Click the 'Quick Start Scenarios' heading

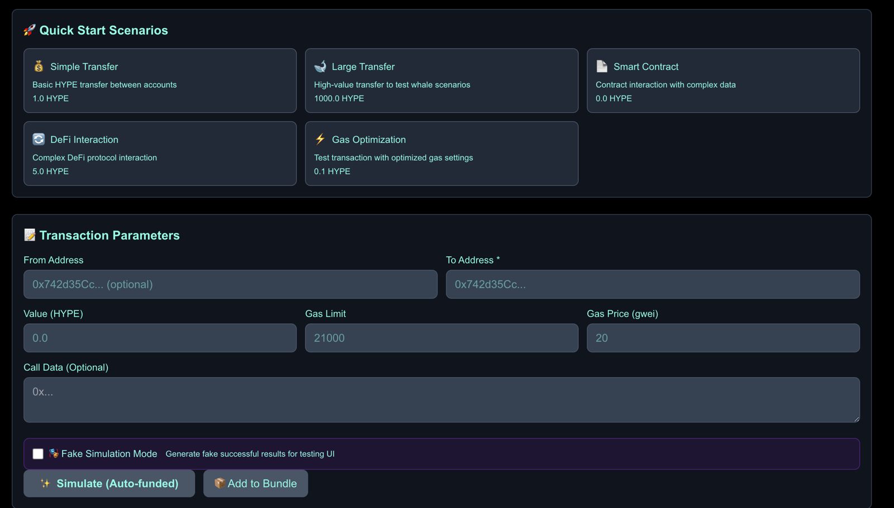pyautogui.click(x=103, y=30)
